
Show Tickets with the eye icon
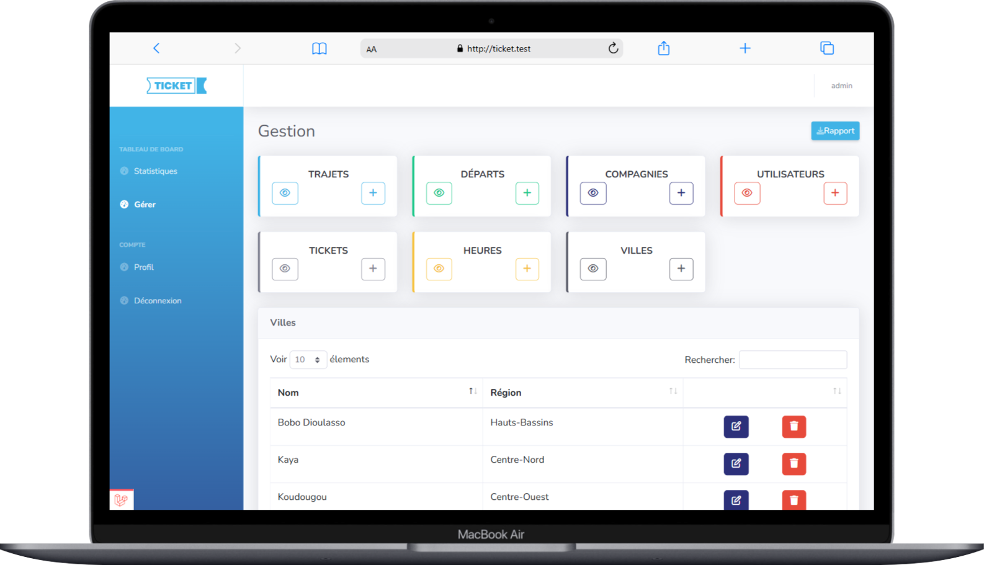coord(285,269)
